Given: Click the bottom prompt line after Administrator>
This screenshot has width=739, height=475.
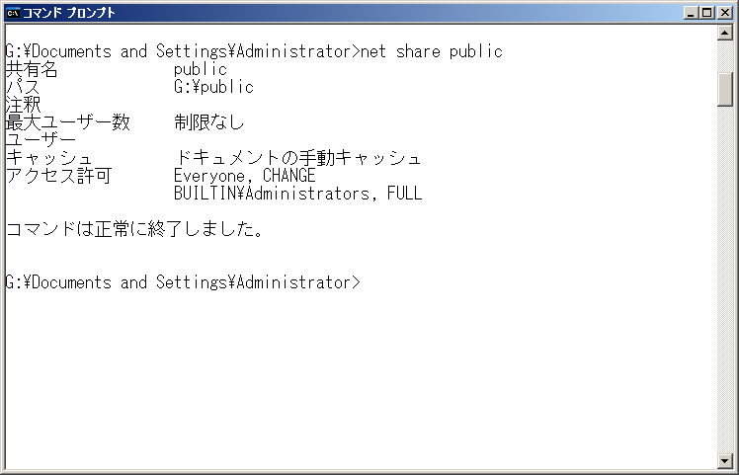Looking at the screenshot, I should (183, 282).
